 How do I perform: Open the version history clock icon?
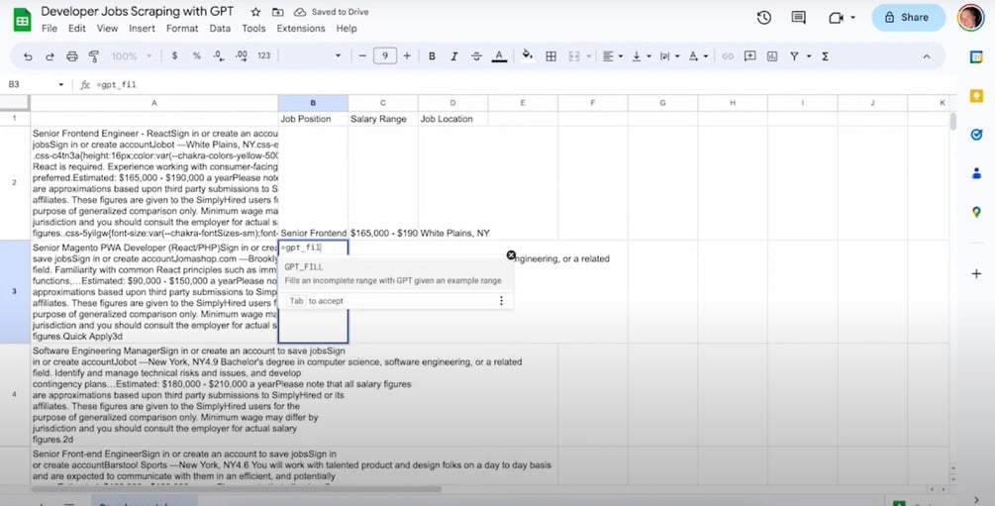click(764, 18)
